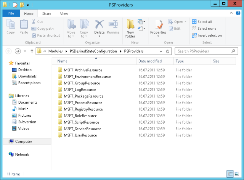Click the Delete red X icon

[99, 24]
